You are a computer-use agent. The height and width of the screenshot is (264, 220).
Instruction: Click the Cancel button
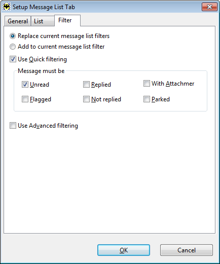187,250
